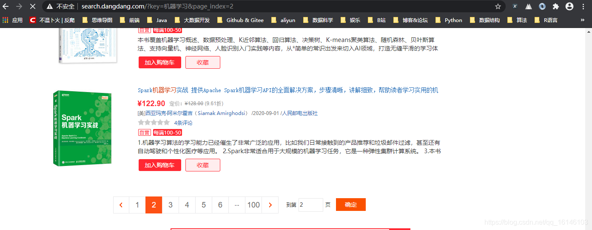
Task: Open the Python bookmark folder
Action: (449, 20)
